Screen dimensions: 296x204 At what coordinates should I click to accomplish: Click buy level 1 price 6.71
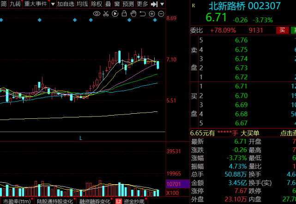coord(241,87)
